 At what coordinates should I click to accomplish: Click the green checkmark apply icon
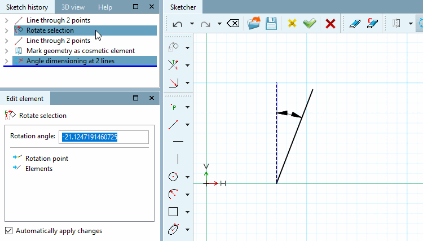point(310,24)
